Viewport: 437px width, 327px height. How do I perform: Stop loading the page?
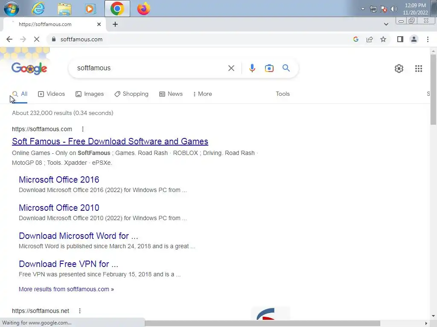tap(37, 39)
